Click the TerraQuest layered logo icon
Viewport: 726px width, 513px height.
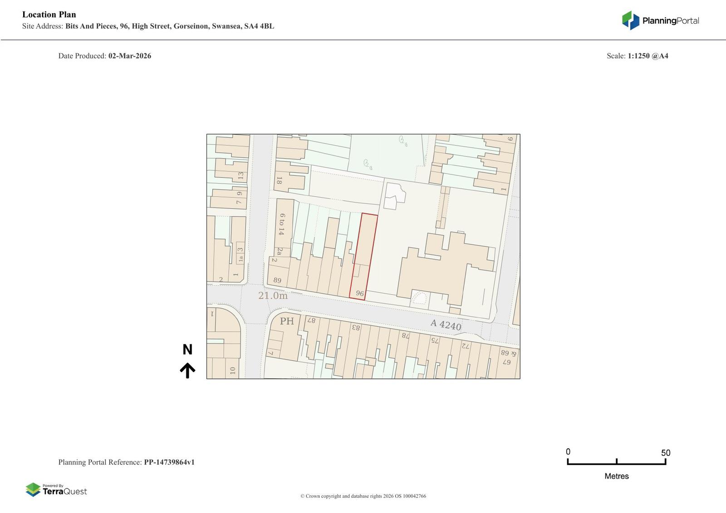click(x=33, y=489)
